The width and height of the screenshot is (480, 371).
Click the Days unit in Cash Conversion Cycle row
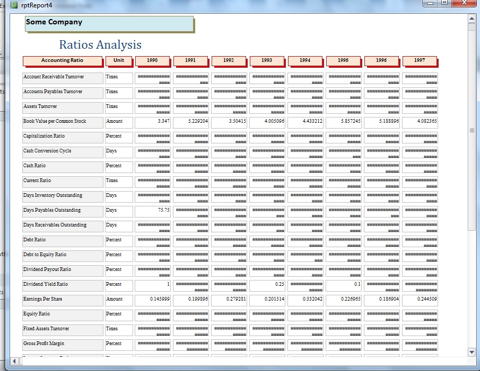pyautogui.click(x=119, y=152)
